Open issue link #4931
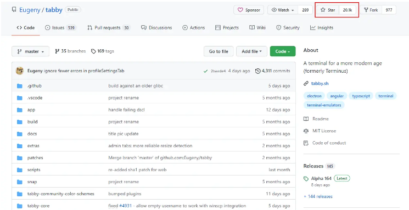This screenshot has width=409, height=210. click(x=126, y=206)
